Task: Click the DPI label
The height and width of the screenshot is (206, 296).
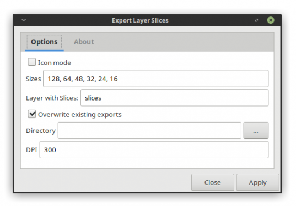Action: pos(31,150)
